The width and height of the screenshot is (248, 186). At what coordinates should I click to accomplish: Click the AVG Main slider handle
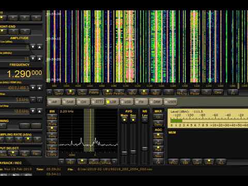(125, 152)
